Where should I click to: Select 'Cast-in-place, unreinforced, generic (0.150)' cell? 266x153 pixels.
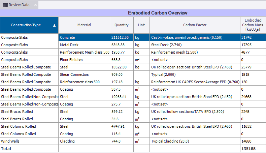point(195,37)
